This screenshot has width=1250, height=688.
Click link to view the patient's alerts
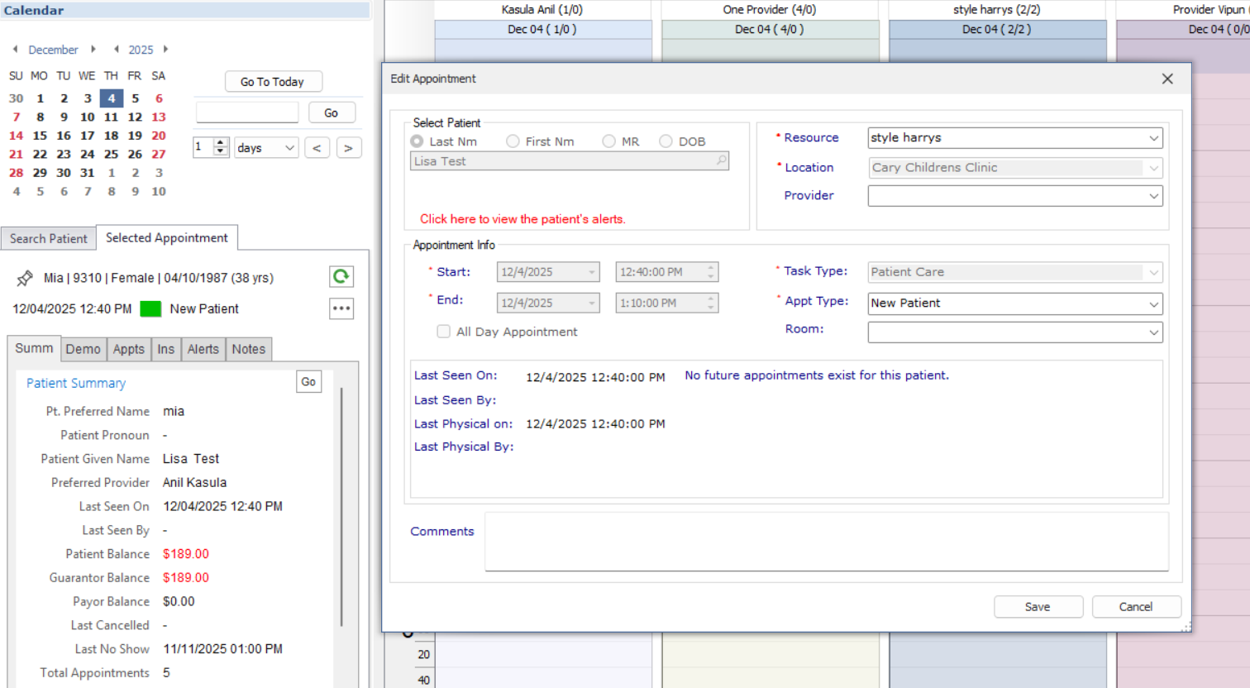point(522,219)
